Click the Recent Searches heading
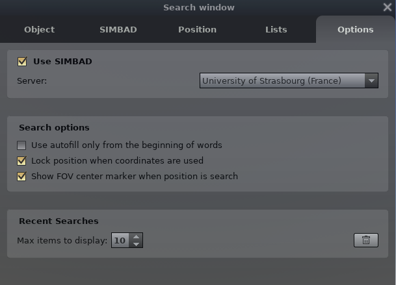The width and height of the screenshot is (396, 285). 59,221
